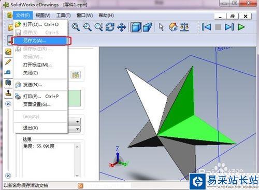Open the mass properties scale icon
259x190 pixels.
coord(184,27)
